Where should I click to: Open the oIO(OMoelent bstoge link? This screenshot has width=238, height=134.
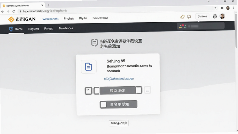[119, 79]
